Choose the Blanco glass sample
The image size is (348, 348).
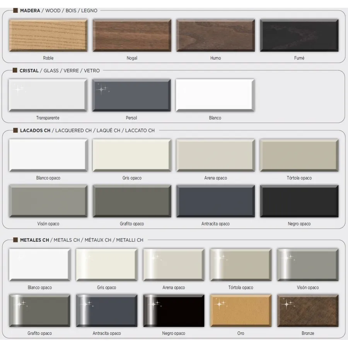tap(215, 95)
